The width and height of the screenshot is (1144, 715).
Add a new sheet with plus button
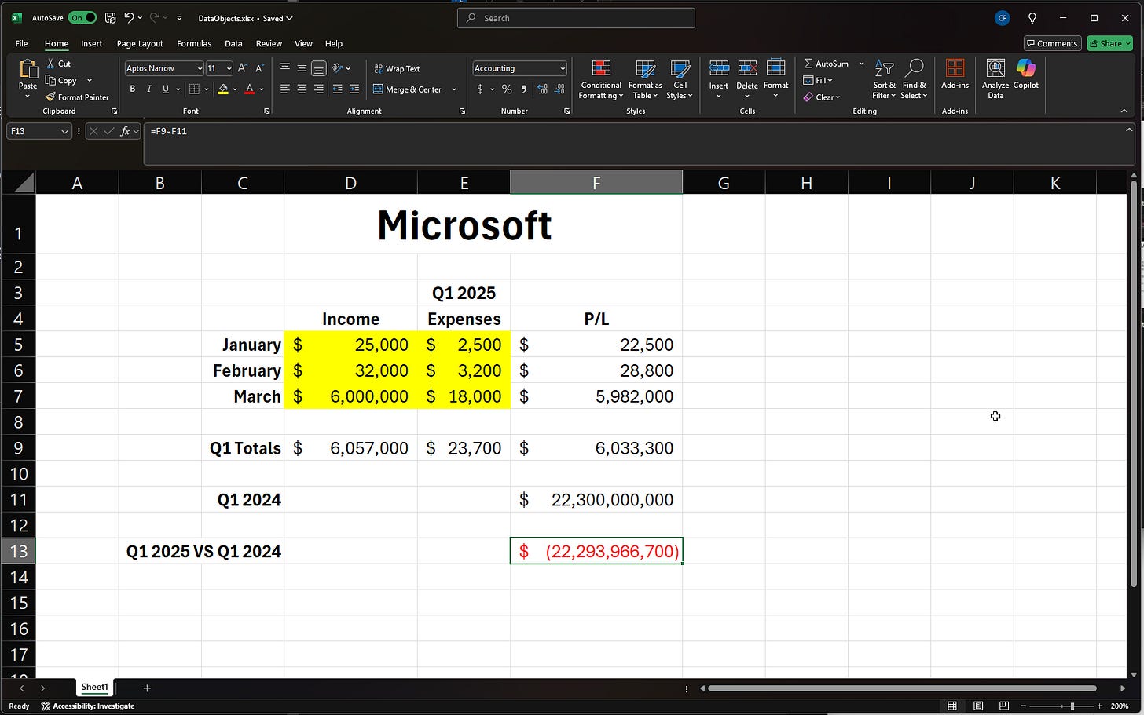[x=147, y=688]
